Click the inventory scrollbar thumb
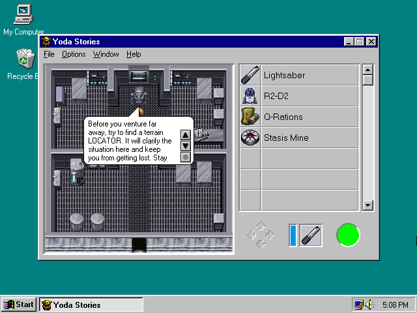The image size is (417, 313). (x=367, y=80)
